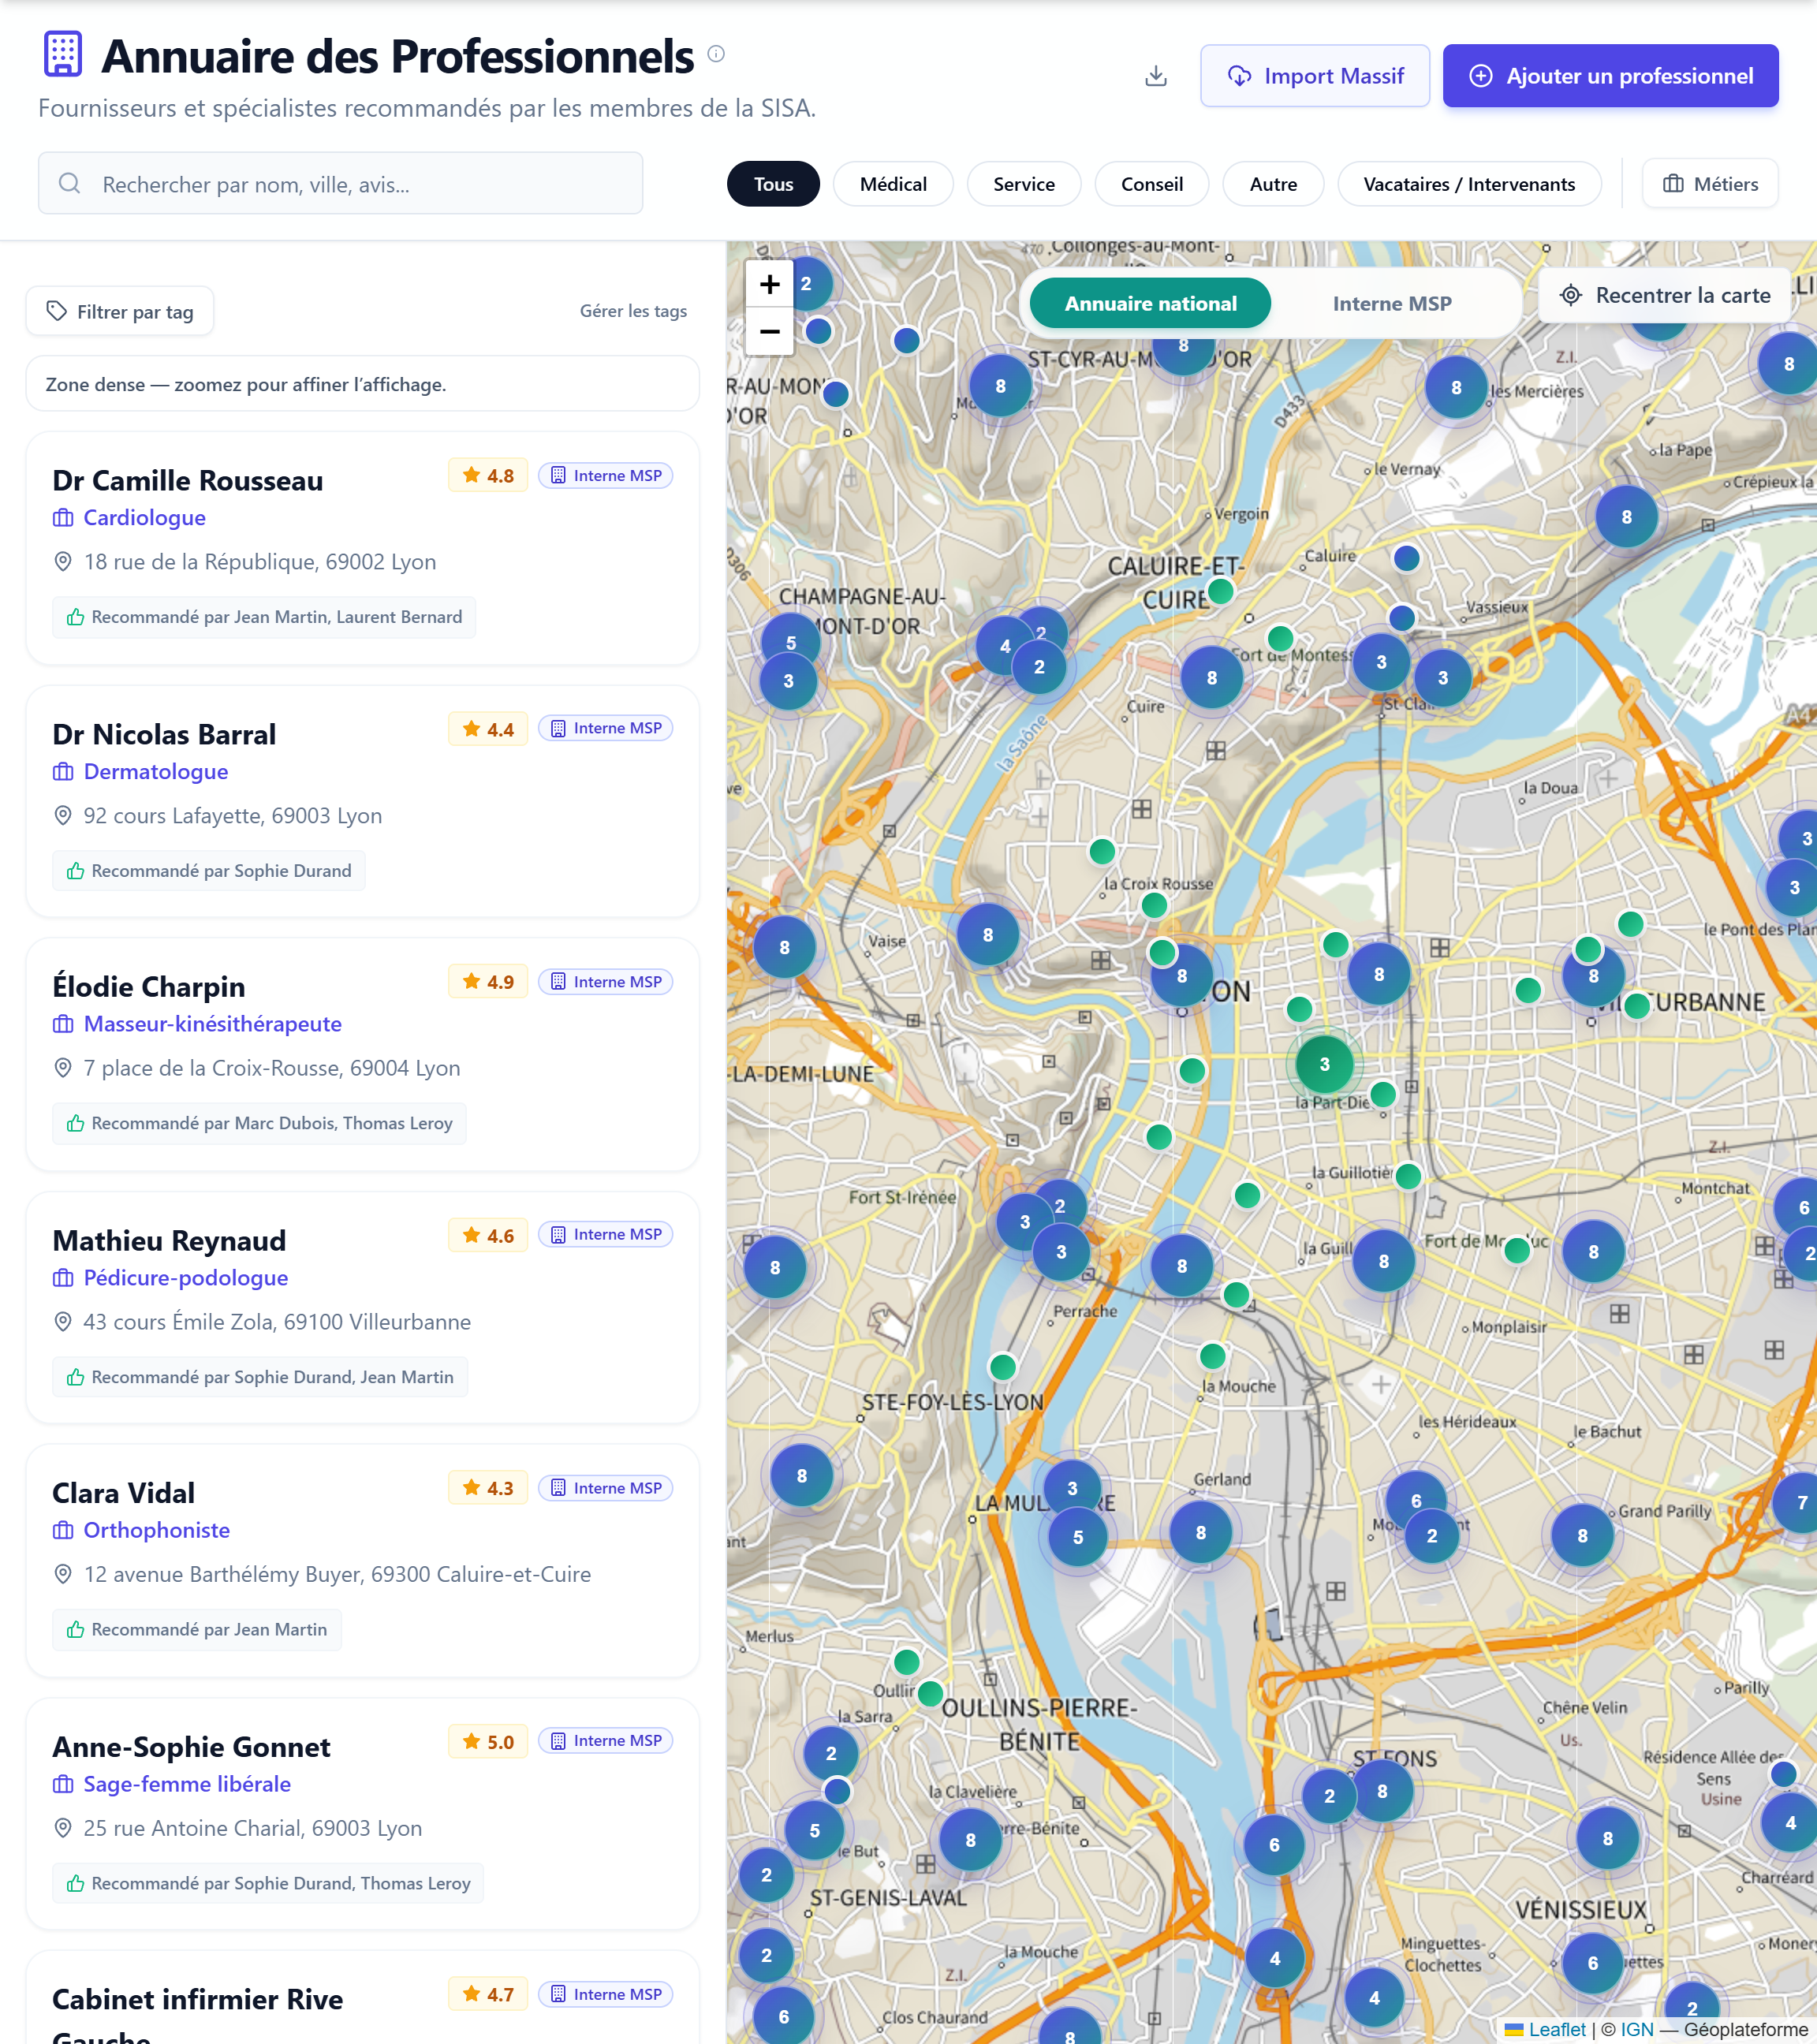
Task: Open the IGN attribution link
Action: [x=1637, y=2029]
